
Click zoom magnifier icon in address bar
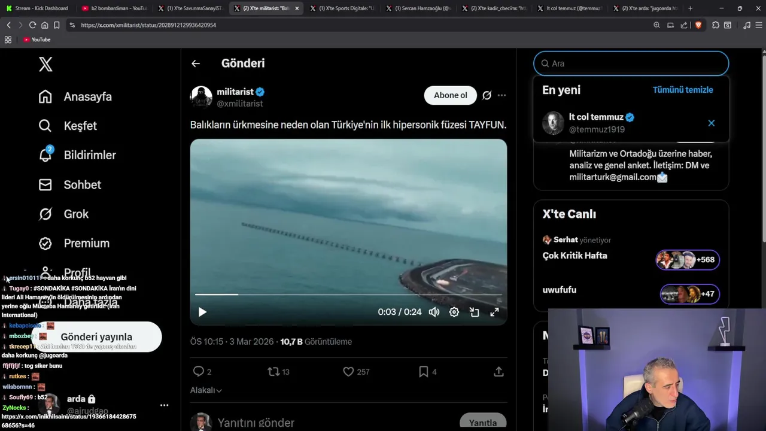[x=656, y=25]
